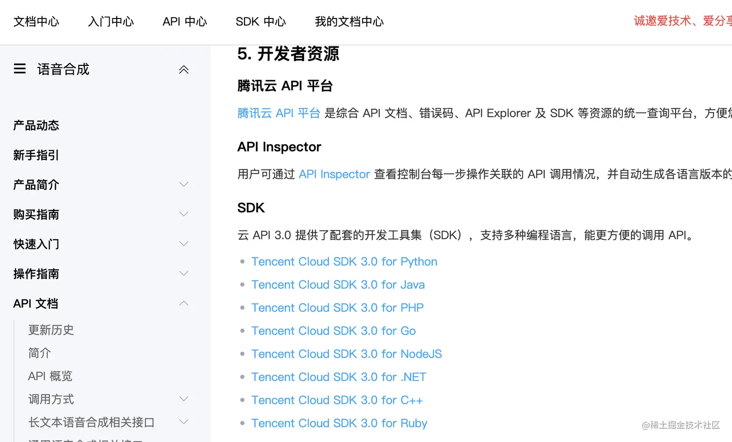The width and height of the screenshot is (732, 442).
Task: Expand the 快速入门 section chevron
Action: click(183, 244)
